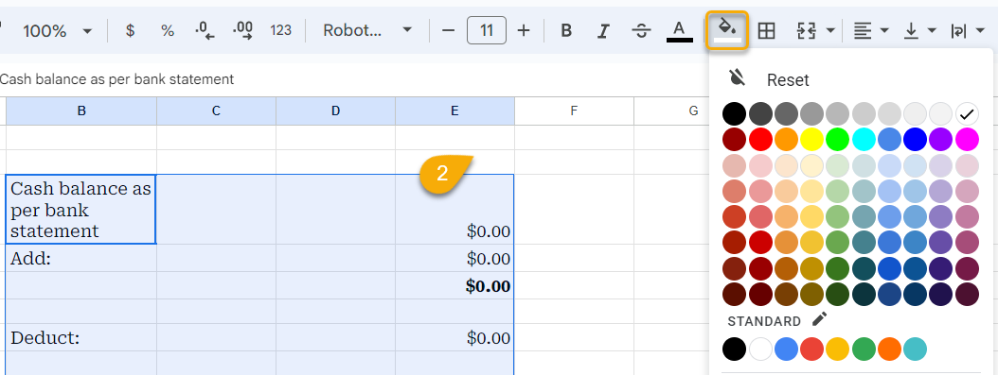Click the 'Add:' cell

point(81,258)
